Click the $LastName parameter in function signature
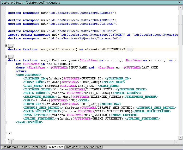 pyautogui.click(x=133, y=60)
